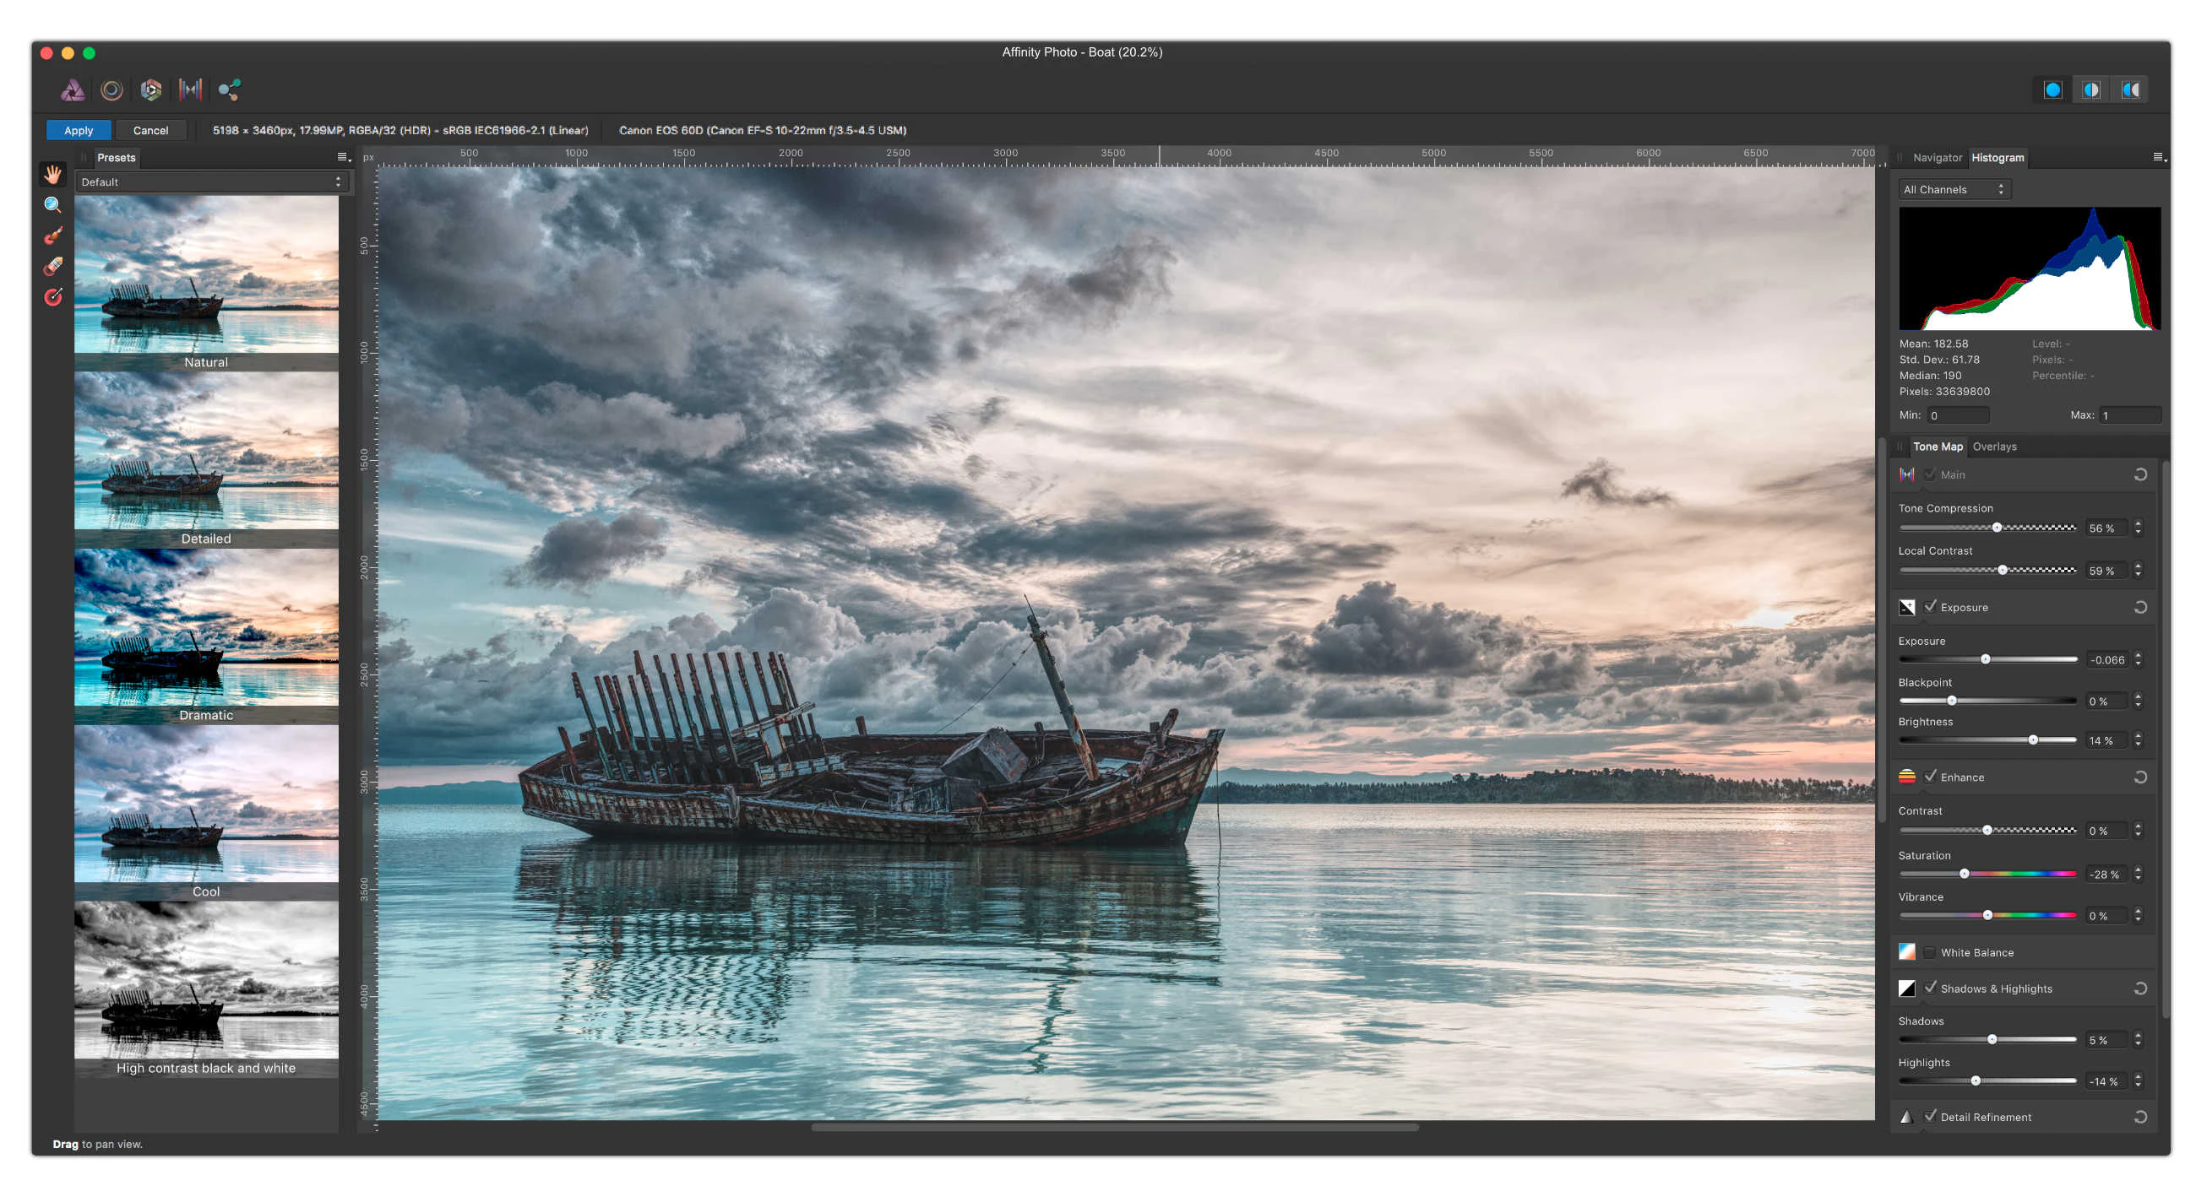Image resolution: width=2196 pixels, height=1197 pixels.
Task: Open the Overlays tab
Action: (x=1993, y=447)
